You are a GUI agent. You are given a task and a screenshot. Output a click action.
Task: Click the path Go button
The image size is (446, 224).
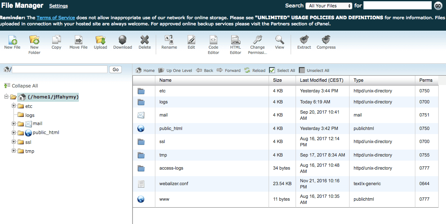click(115, 69)
